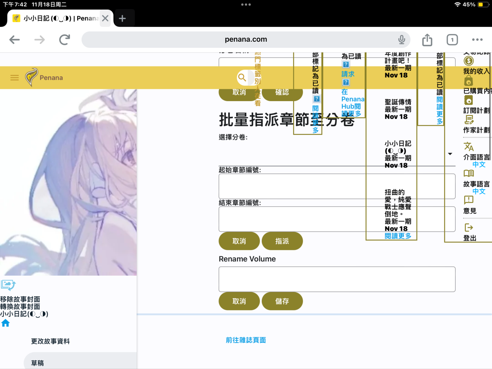The height and width of the screenshot is (369, 492).
Task: Focus the 結束章節編號 input field
Action: tap(337, 219)
